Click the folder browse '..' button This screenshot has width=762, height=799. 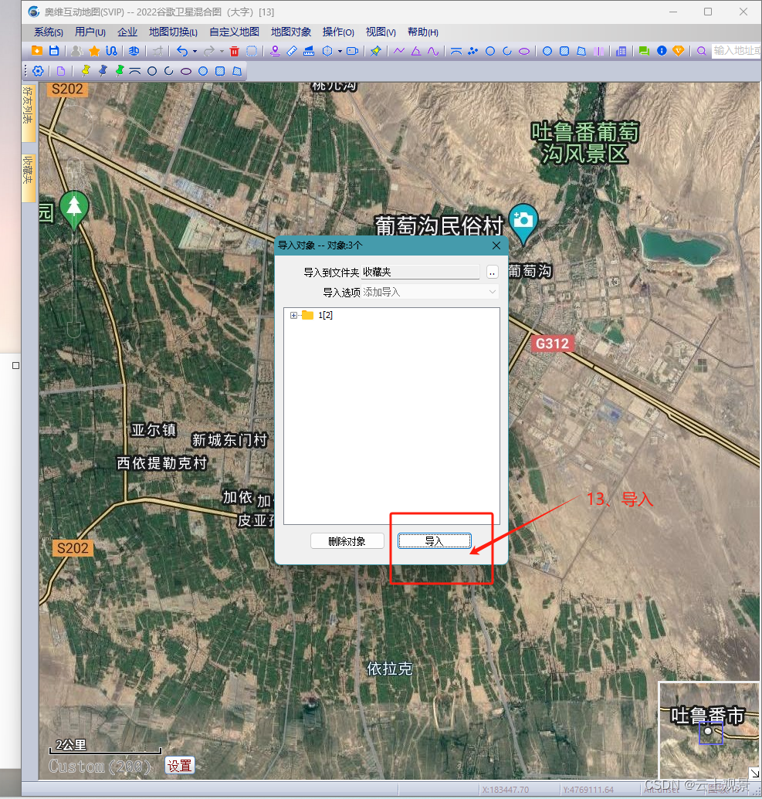click(493, 272)
